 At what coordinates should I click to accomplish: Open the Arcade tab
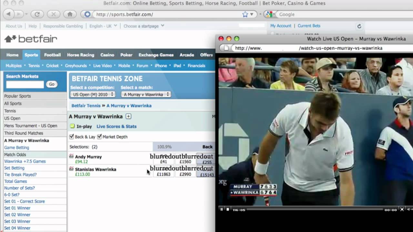click(187, 55)
